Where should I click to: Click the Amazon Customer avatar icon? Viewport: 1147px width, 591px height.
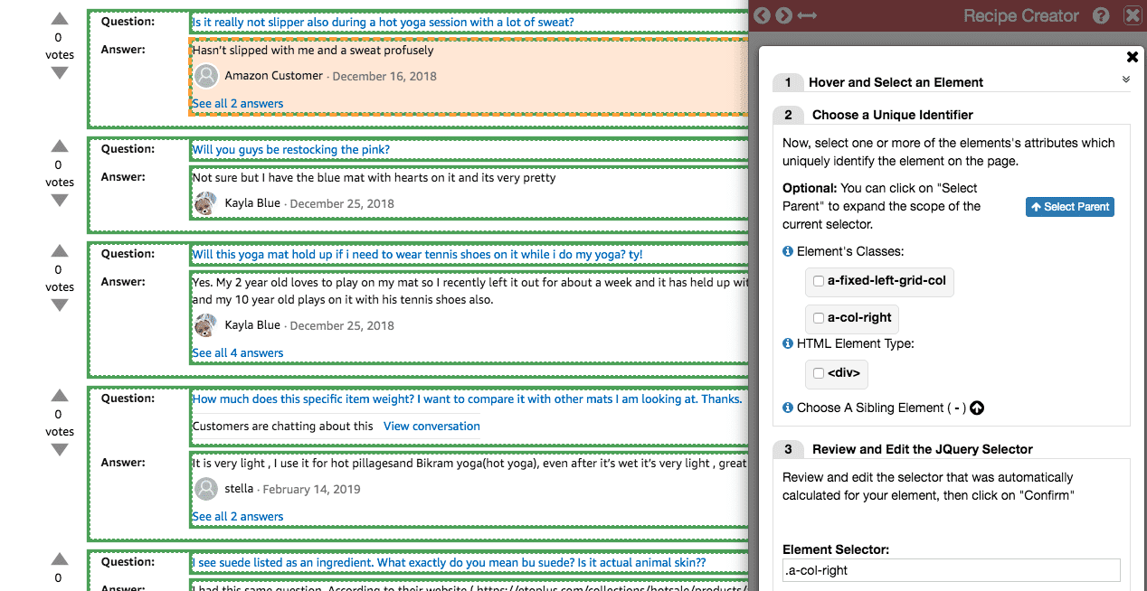point(206,76)
